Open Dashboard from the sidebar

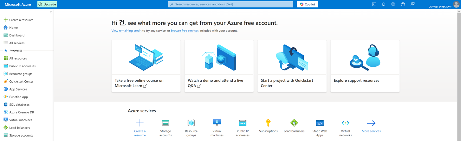[17, 35]
